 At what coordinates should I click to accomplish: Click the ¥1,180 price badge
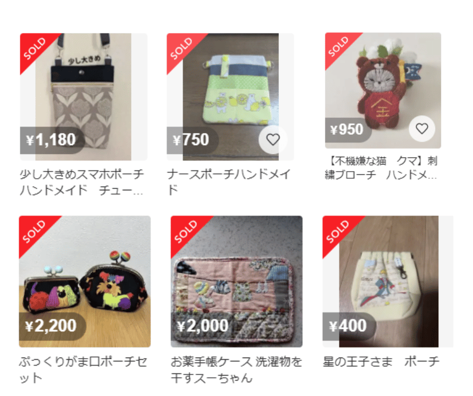[52, 140]
